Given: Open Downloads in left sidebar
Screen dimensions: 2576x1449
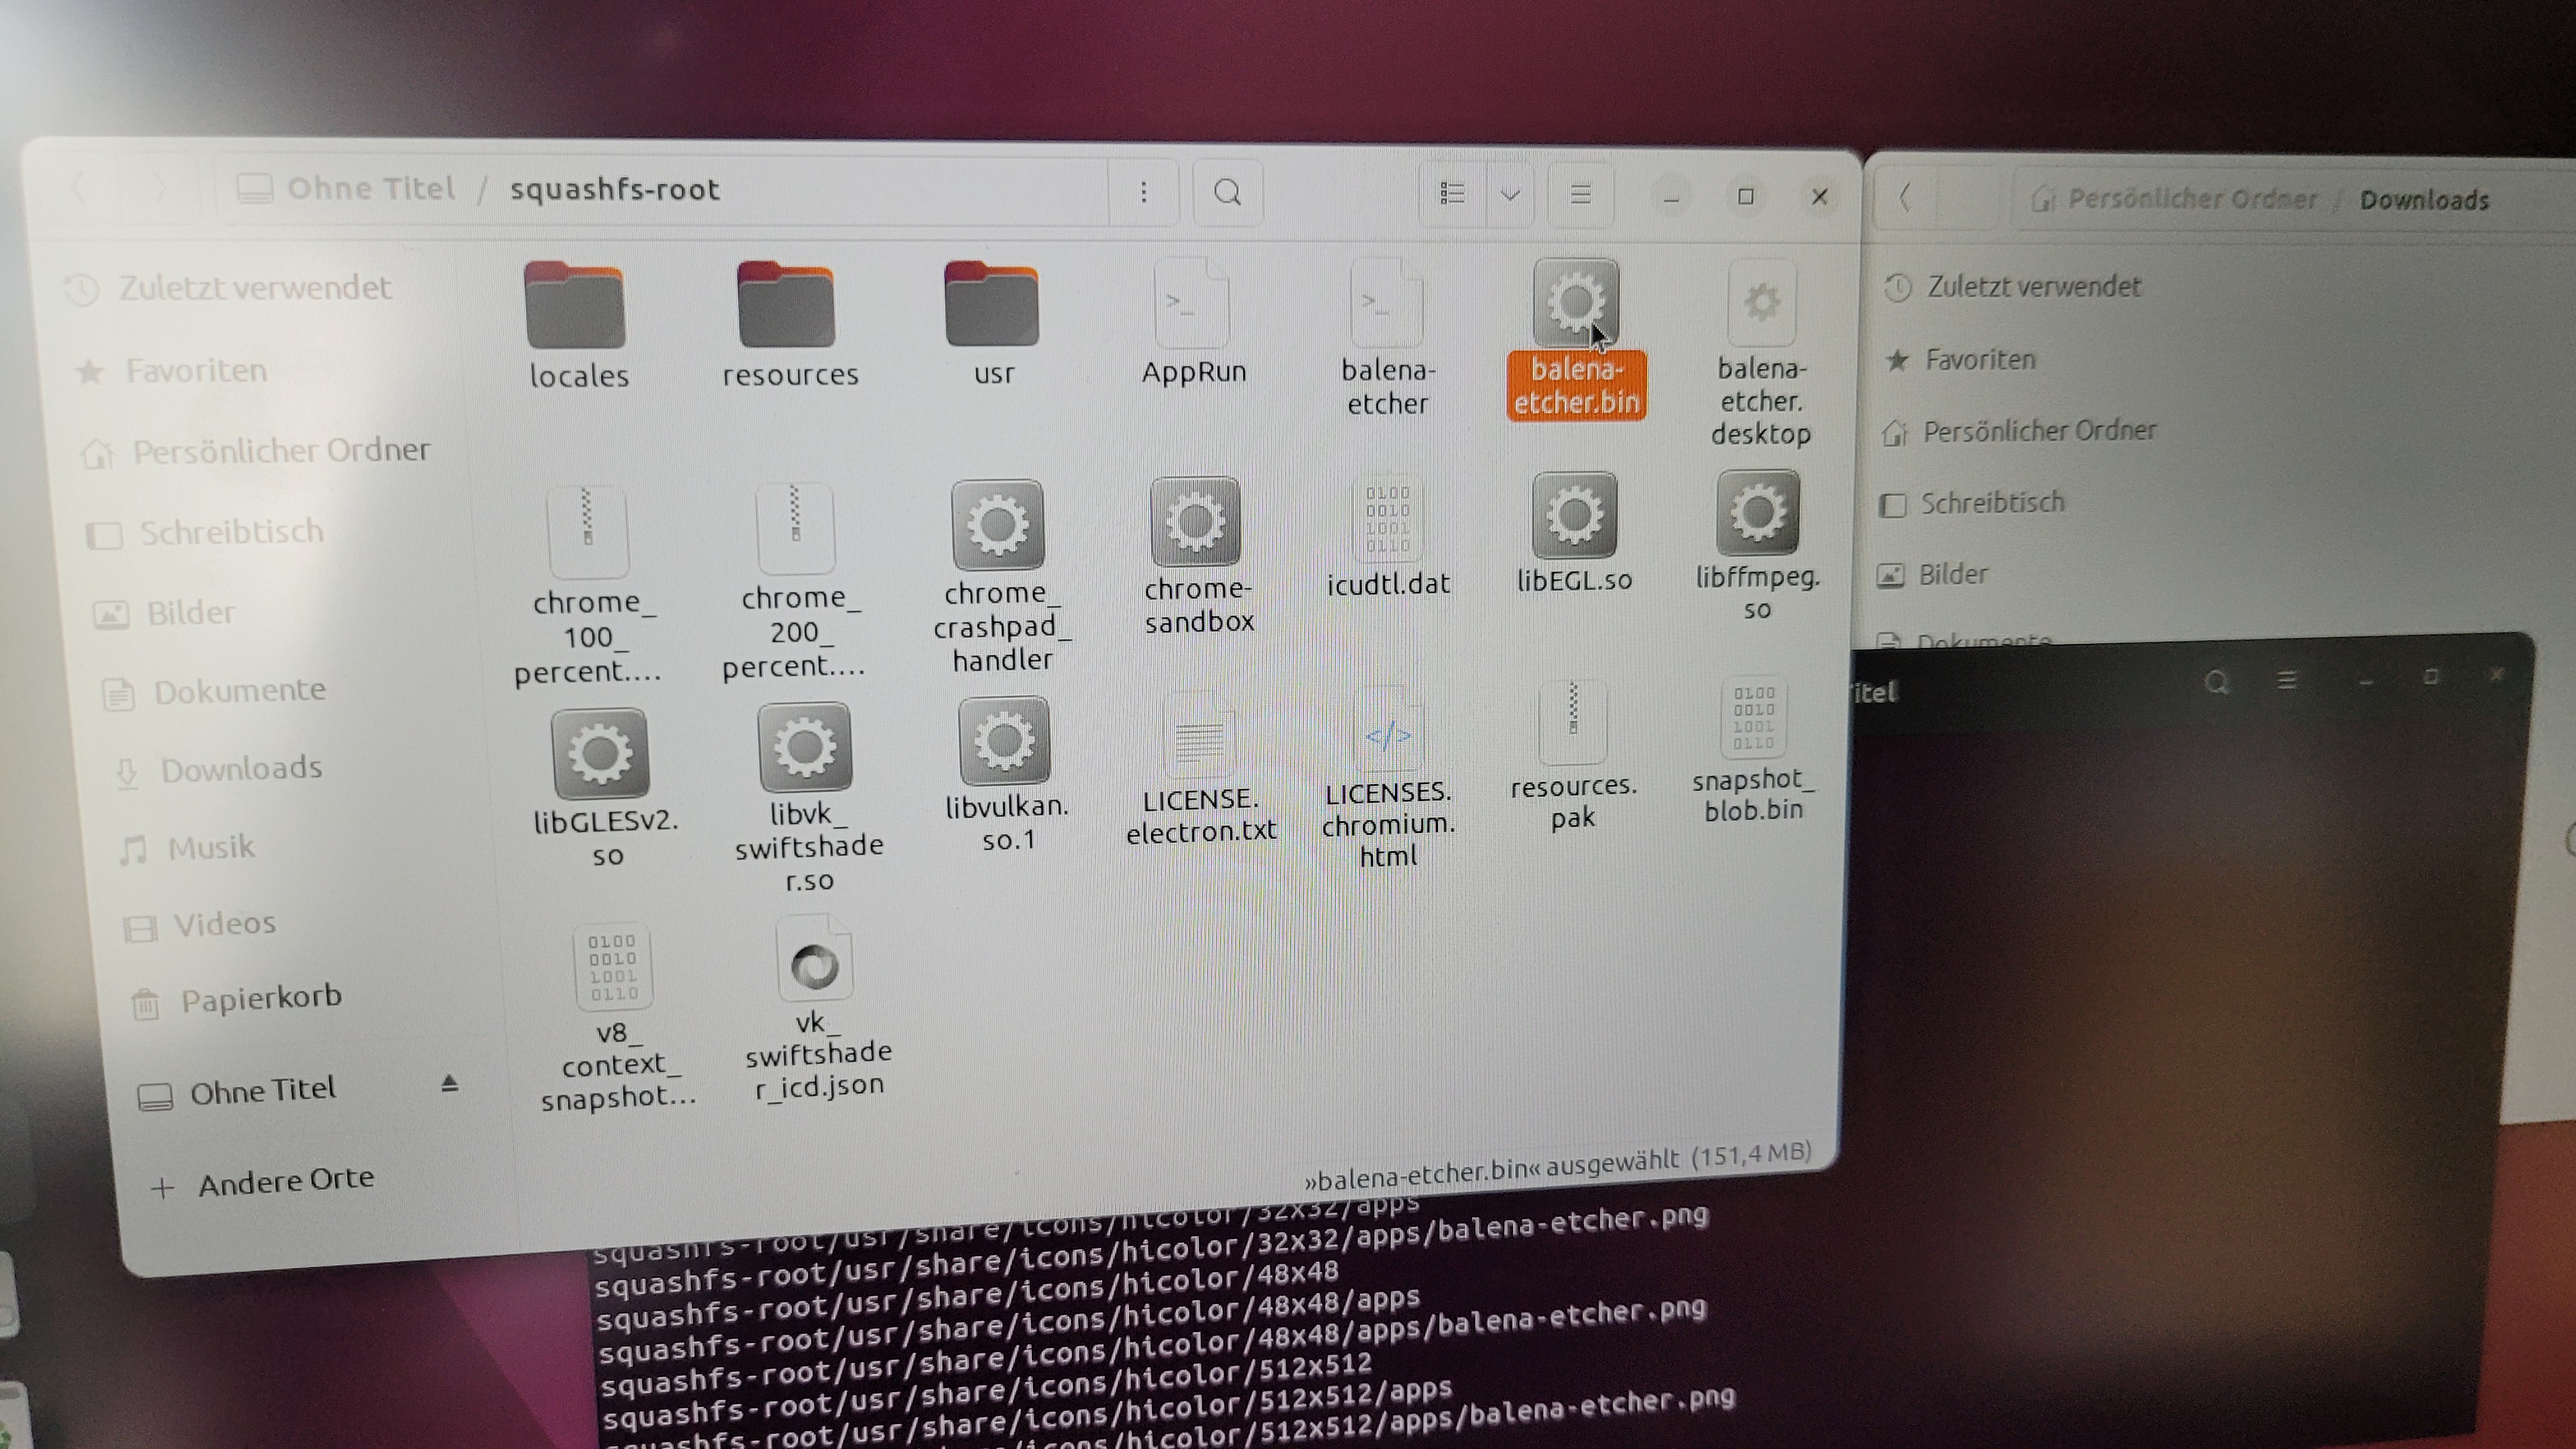Looking at the screenshot, I should click(240, 769).
